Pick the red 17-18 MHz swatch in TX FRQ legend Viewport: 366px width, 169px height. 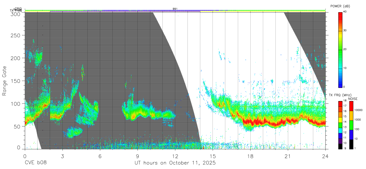pos(340,103)
